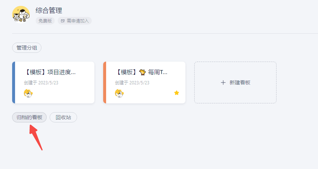
Task: Click orange color strip on 每周T card
Action: (105, 82)
